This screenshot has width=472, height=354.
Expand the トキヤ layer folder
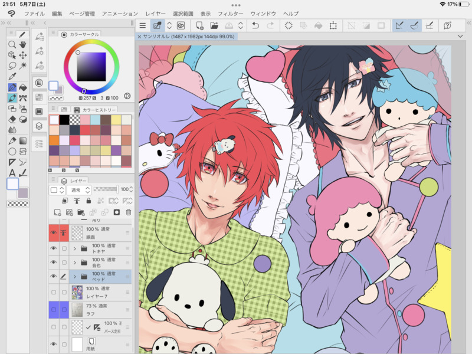(x=75, y=248)
